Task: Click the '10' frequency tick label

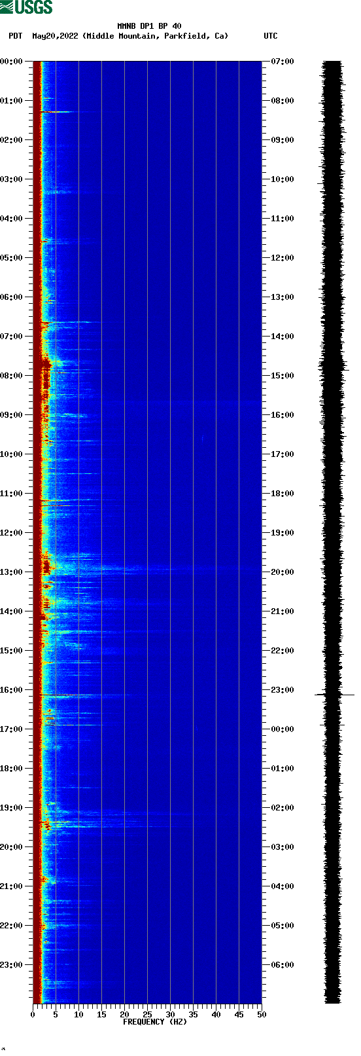Action: 78,1015
